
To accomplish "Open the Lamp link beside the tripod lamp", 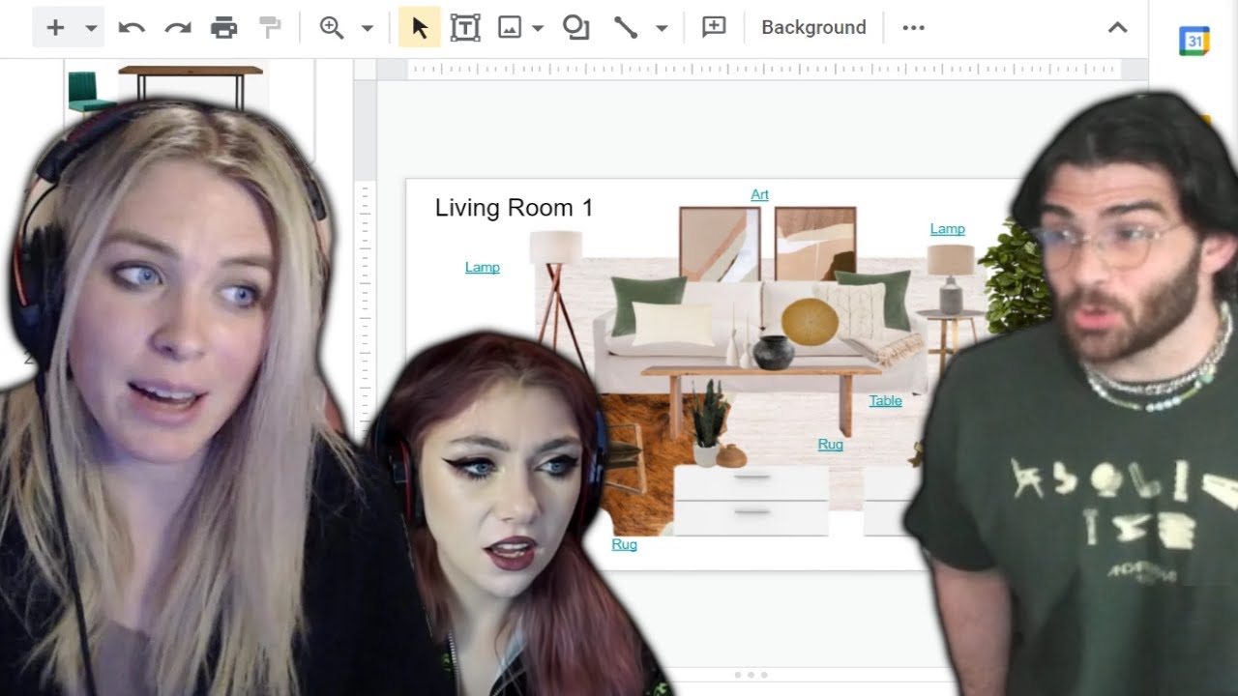I will tap(483, 267).
